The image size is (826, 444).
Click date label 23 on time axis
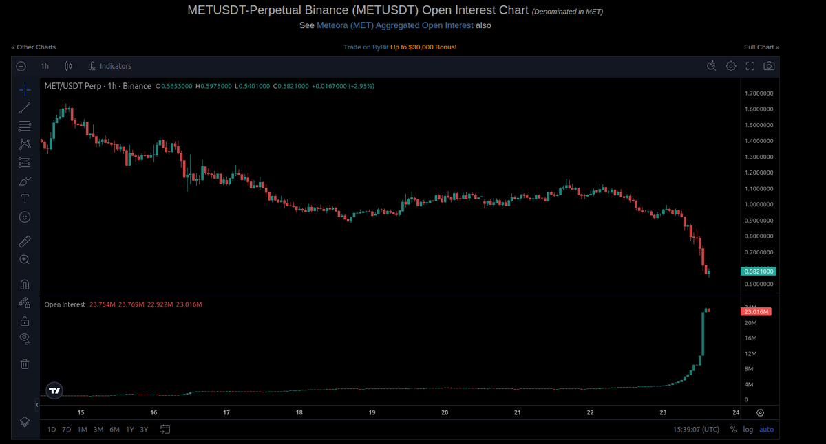pos(664,413)
